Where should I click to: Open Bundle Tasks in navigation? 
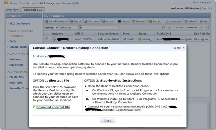[18, 47]
